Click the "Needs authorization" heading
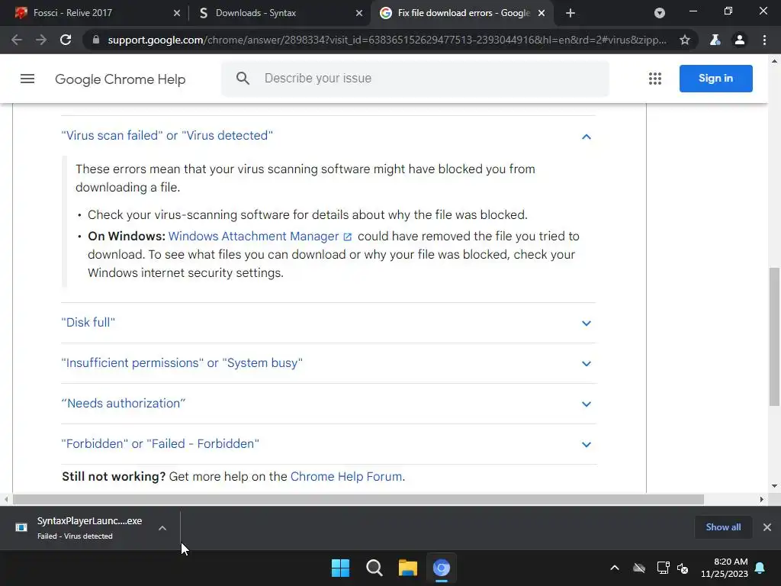Image resolution: width=781 pixels, height=586 pixels. click(x=123, y=403)
